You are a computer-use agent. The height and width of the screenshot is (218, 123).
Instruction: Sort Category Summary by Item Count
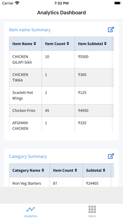point(76,170)
